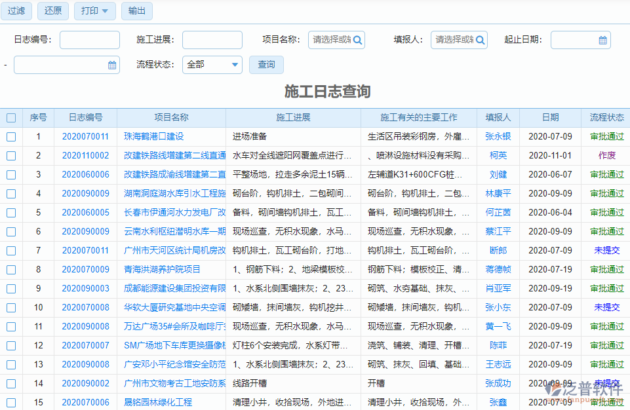The width and height of the screenshot is (630, 410).
Task: Open the calendar icon on the end date field
Action: [x=111, y=64]
